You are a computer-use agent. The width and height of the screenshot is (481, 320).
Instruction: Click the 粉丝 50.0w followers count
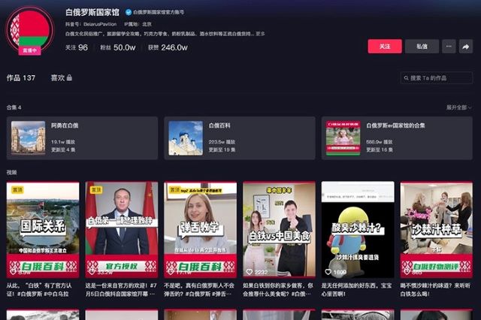coord(118,47)
